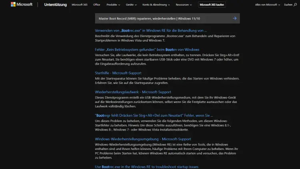Expand the Ressourcen dropdown
This screenshot has width=300, height=169.
point(184,4)
